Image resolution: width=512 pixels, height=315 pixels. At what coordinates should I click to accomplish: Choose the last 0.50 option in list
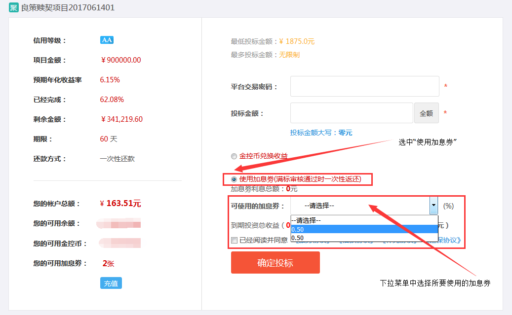tap(364, 238)
